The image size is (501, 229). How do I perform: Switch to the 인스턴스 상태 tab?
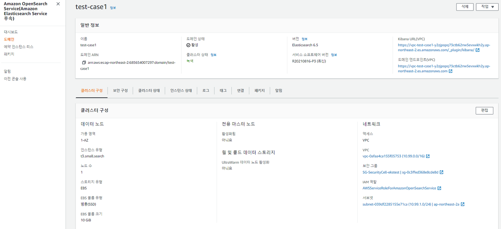point(181,91)
